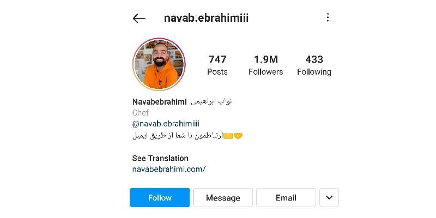
Task: Click the Persian name beside Navabebrahimi
Action: [211, 102]
